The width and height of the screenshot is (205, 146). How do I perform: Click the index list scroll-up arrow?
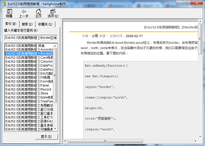pyautogui.click(x=55, y=45)
